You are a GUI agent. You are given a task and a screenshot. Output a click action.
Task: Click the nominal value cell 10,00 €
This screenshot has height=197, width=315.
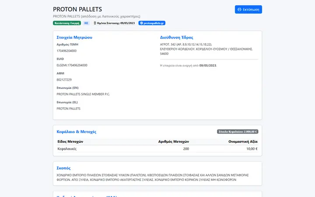point(252,149)
